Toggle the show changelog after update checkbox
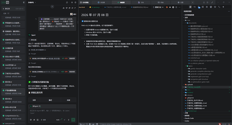Viewport: 232px width, 125px height. [x=82, y=21]
